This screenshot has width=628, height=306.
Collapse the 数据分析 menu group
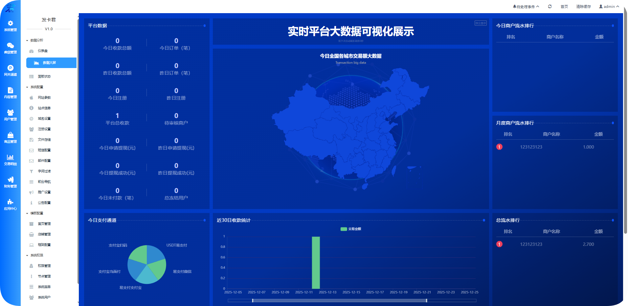coord(36,40)
